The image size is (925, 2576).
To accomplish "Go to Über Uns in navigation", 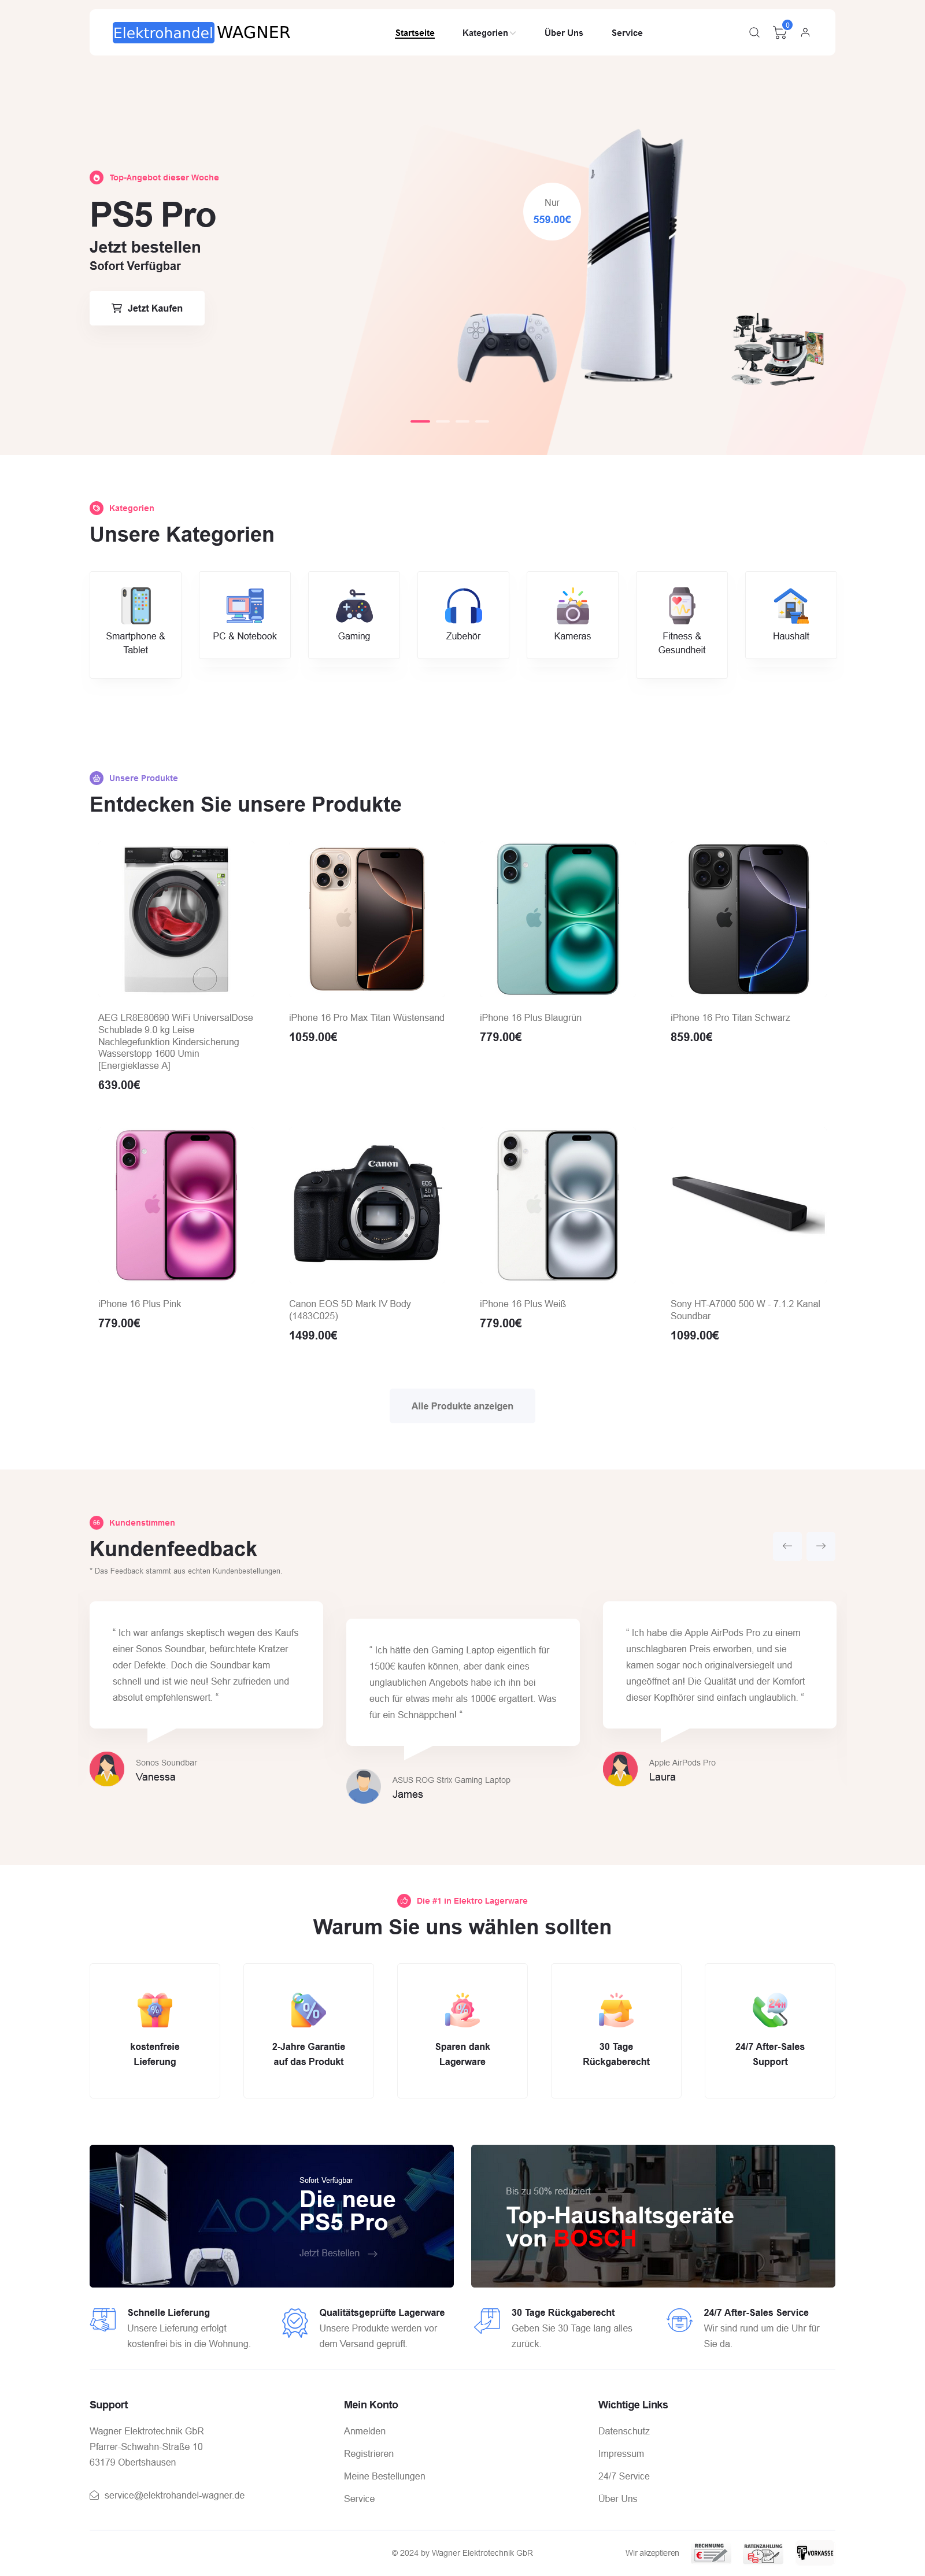I will pyautogui.click(x=563, y=33).
